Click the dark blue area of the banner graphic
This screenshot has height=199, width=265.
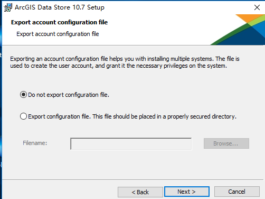pyautogui.click(x=247, y=38)
